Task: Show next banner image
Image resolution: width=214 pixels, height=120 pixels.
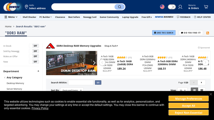Action: (x=94, y=63)
